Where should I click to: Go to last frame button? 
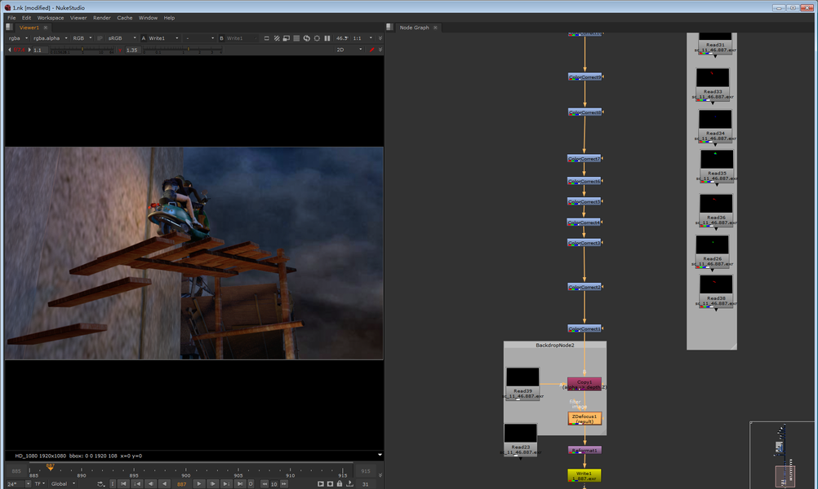tap(239, 484)
